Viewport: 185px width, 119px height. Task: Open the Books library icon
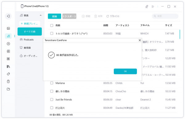[8, 66]
